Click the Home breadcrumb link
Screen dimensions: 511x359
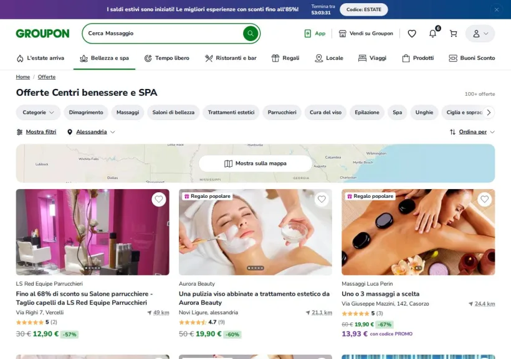tap(23, 77)
